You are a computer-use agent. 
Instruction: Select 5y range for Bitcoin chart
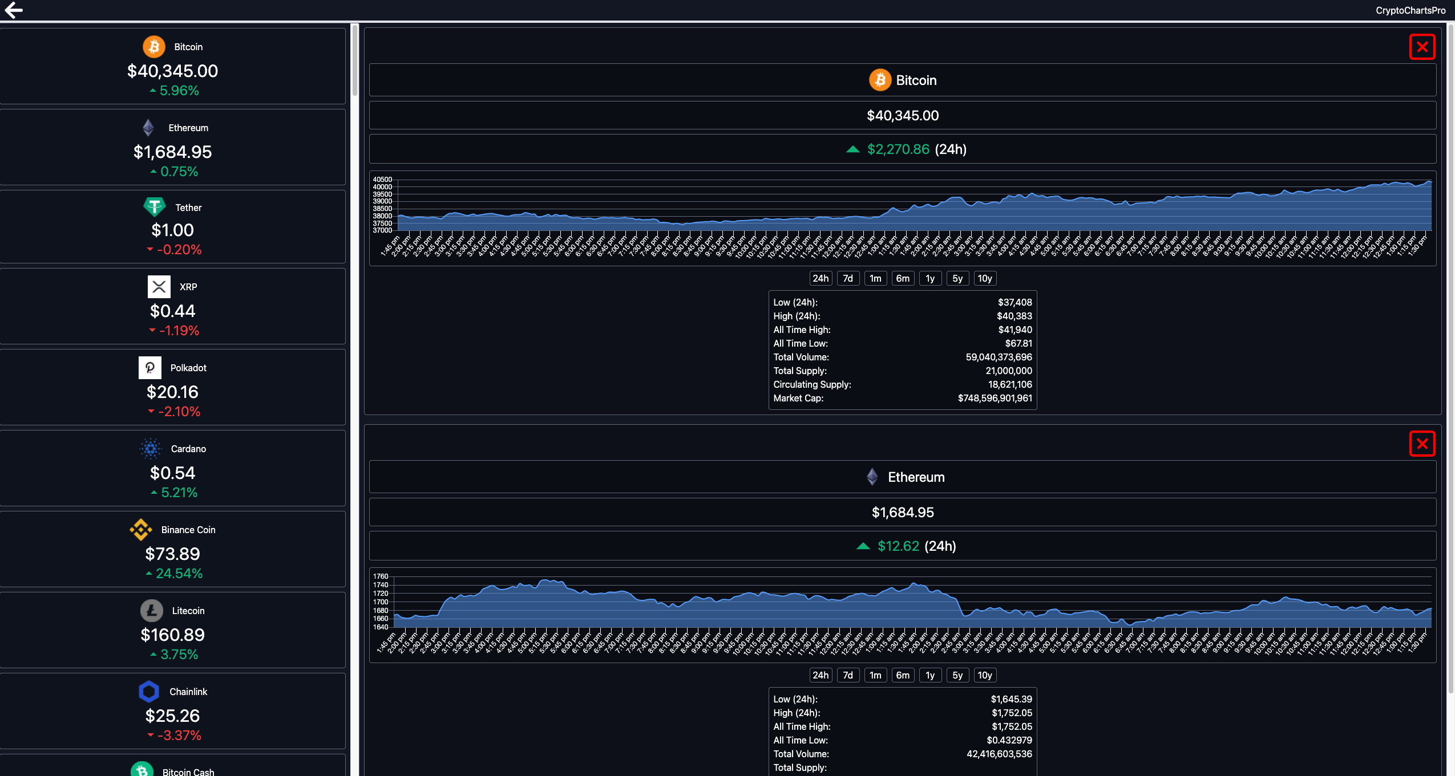tap(957, 278)
